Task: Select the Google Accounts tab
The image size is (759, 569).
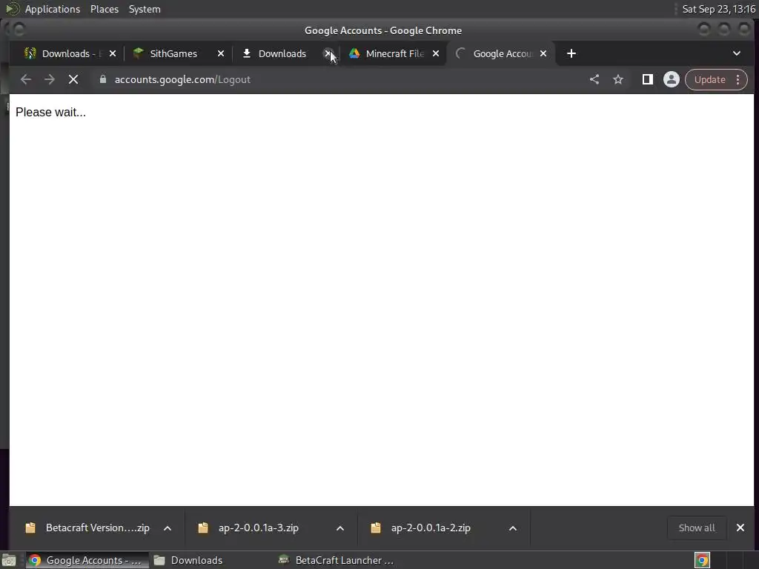Action: [503, 53]
